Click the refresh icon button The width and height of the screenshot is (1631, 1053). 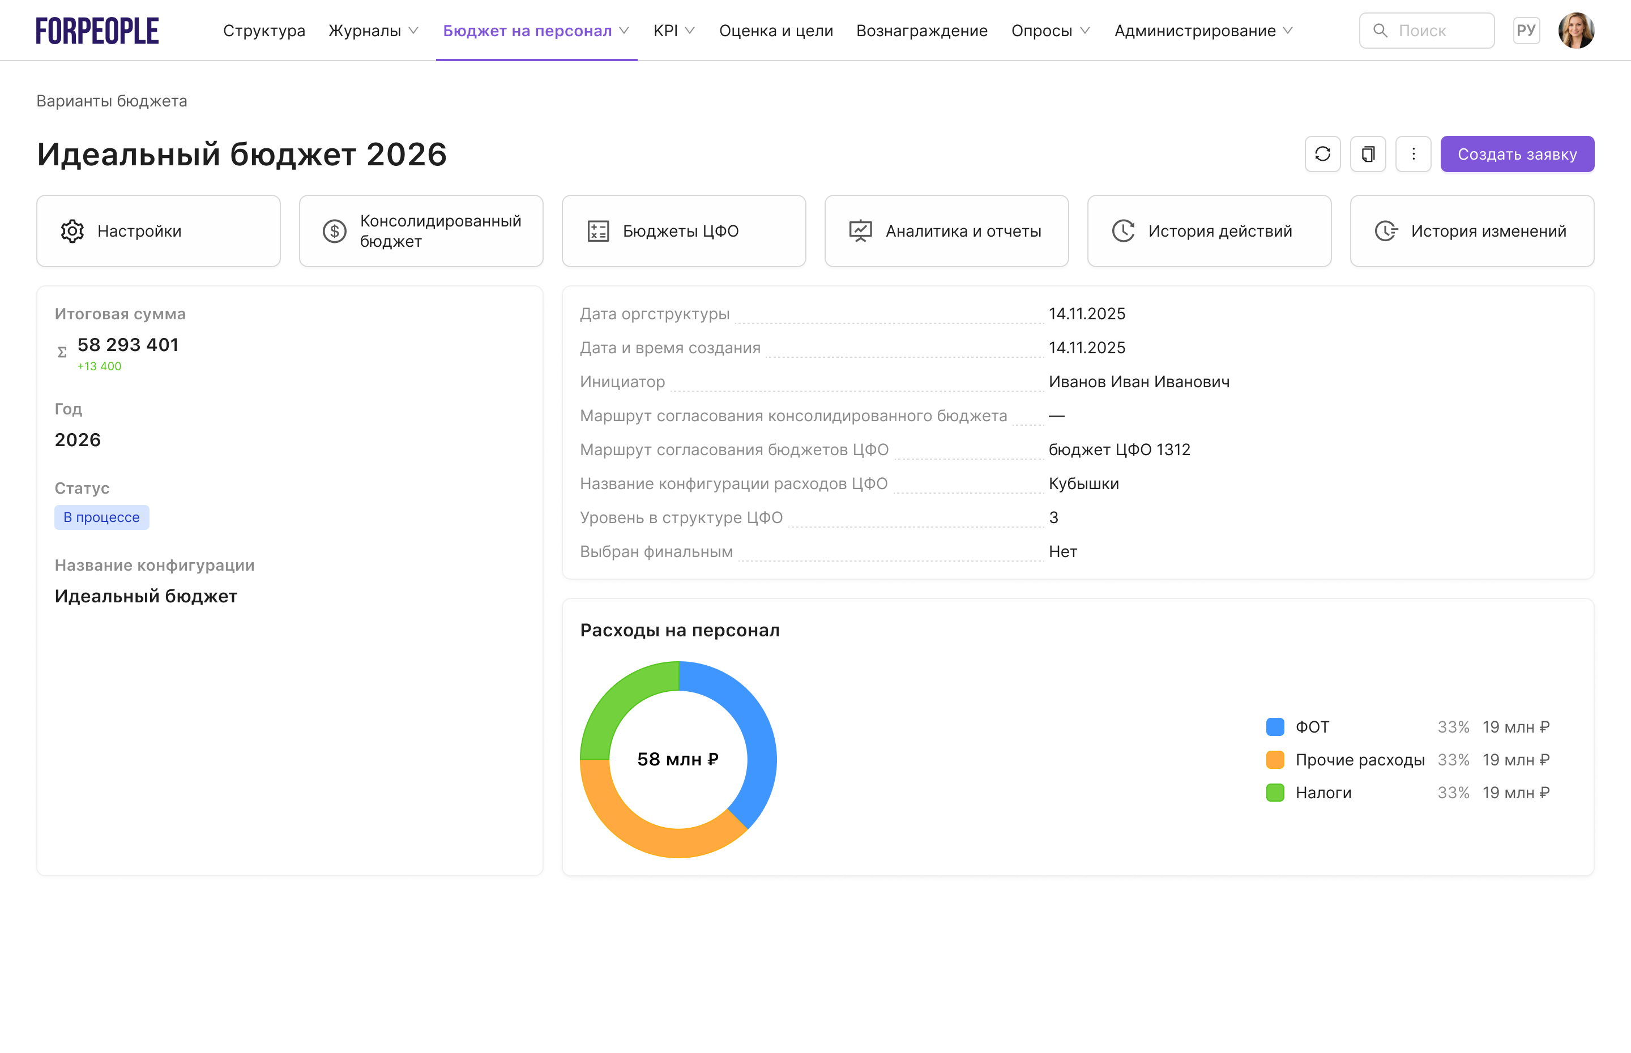tap(1322, 154)
